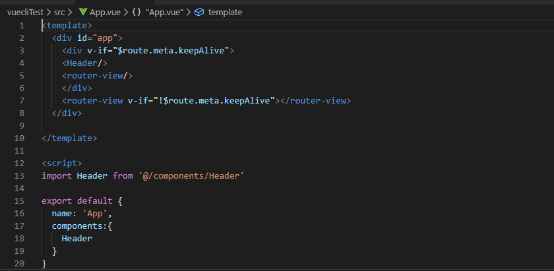Click the import keyword on line 13

coord(57,175)
